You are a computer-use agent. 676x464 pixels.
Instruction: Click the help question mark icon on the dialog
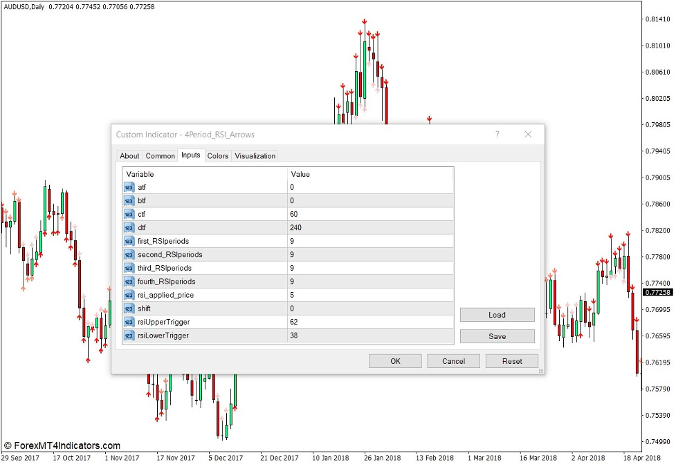497,135
